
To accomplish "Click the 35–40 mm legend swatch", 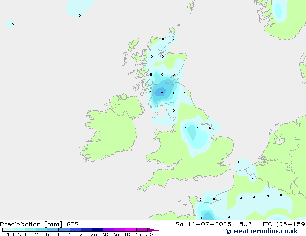I will 120,230.
